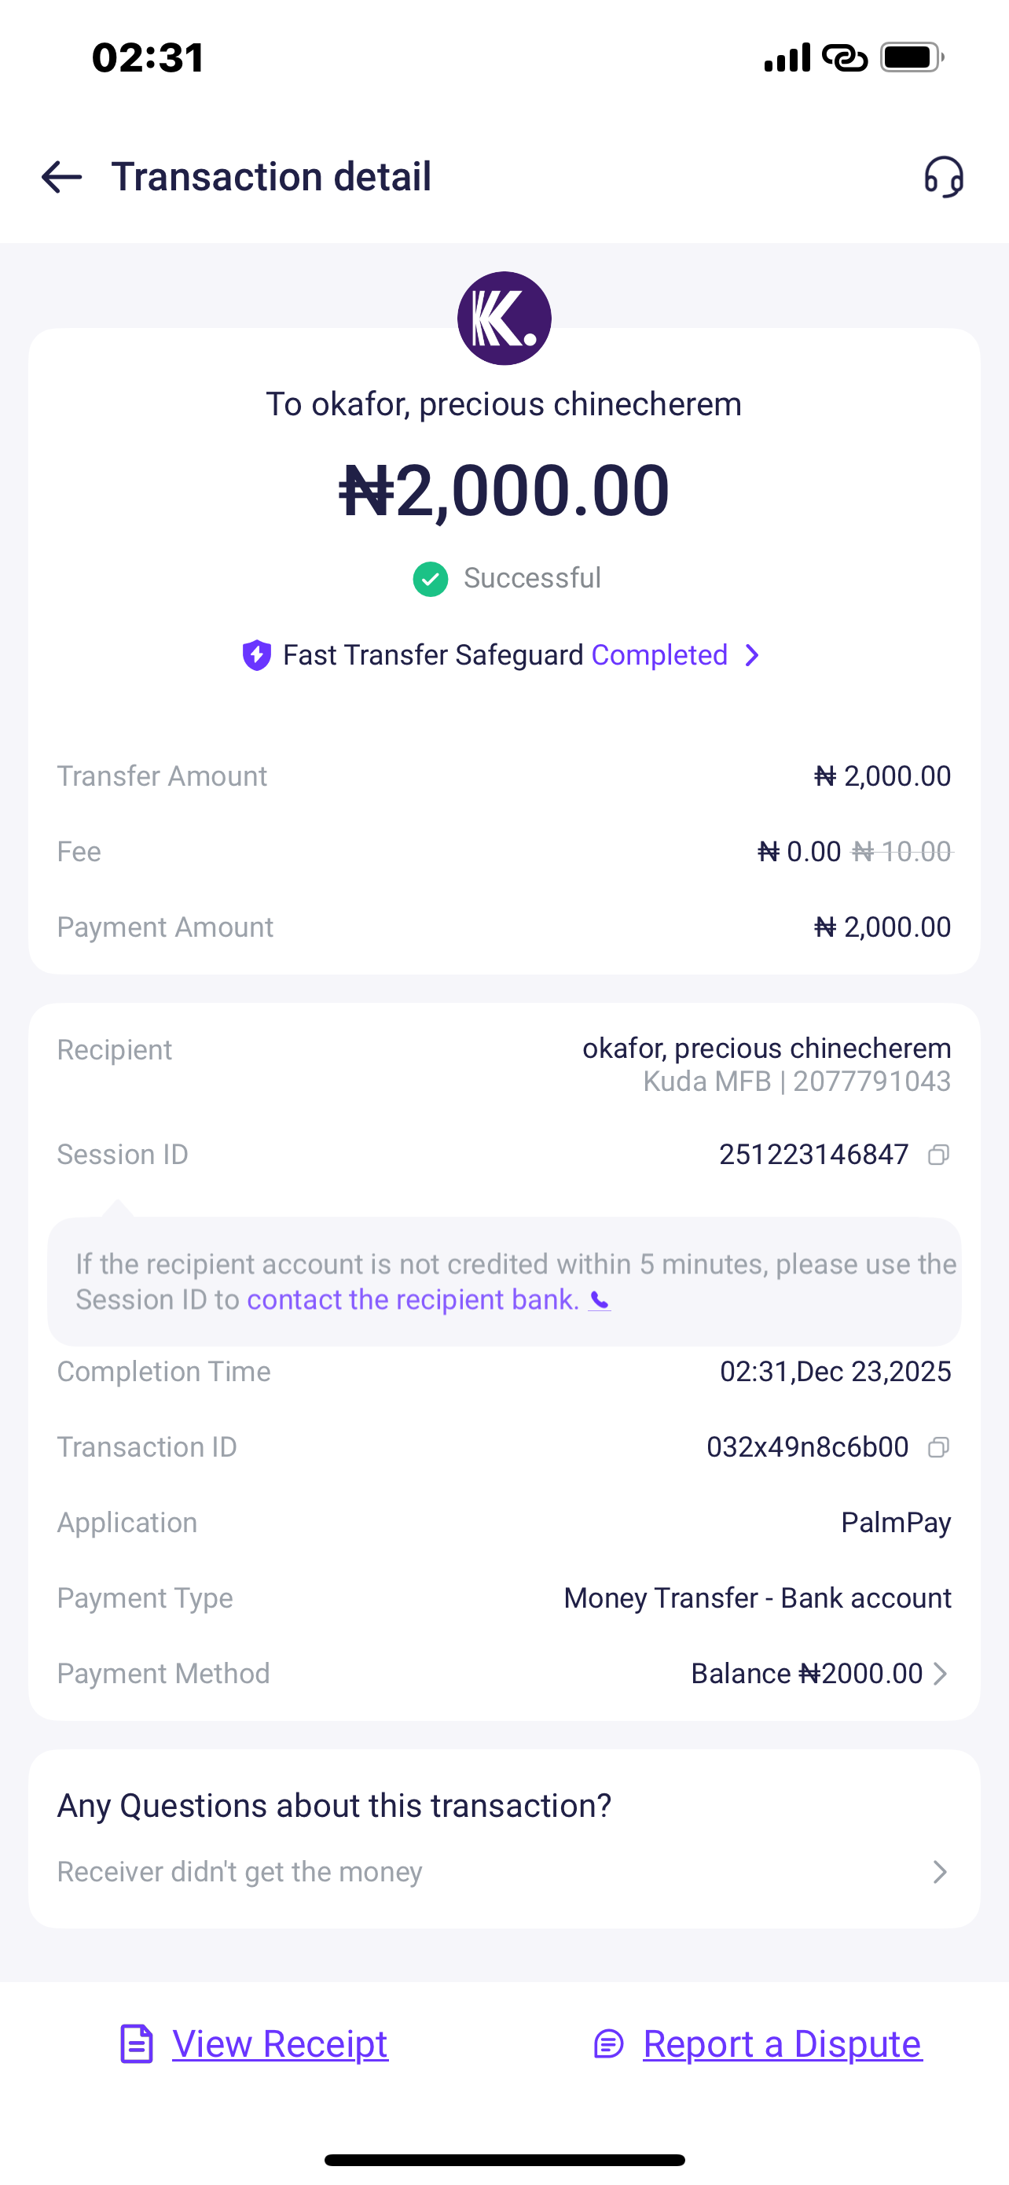1009x2185 pixels.
Task: Open 'Receiver didn't get the money' chevron
Action: point(940,1872)
